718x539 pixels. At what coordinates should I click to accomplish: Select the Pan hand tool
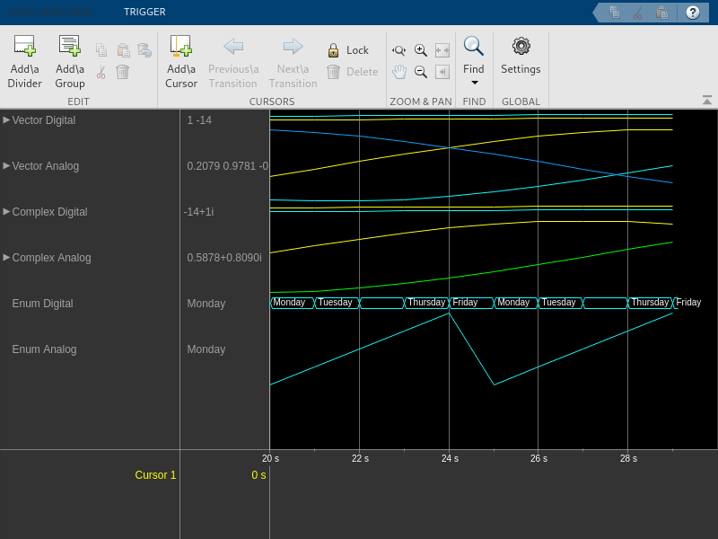point(398,72)
